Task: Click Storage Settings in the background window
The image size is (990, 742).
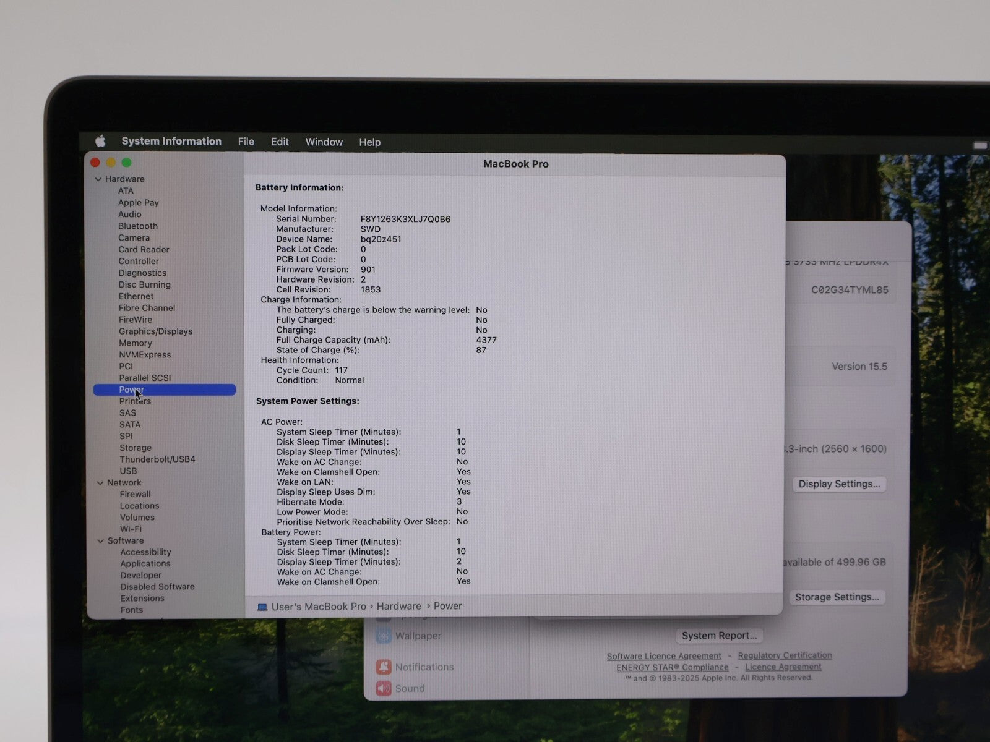Action: (x=837, y=597)
